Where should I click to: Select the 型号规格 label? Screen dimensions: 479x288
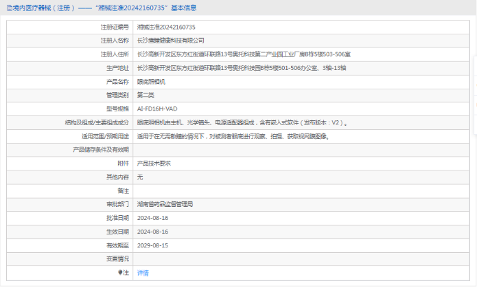click(x=117, y=109)
